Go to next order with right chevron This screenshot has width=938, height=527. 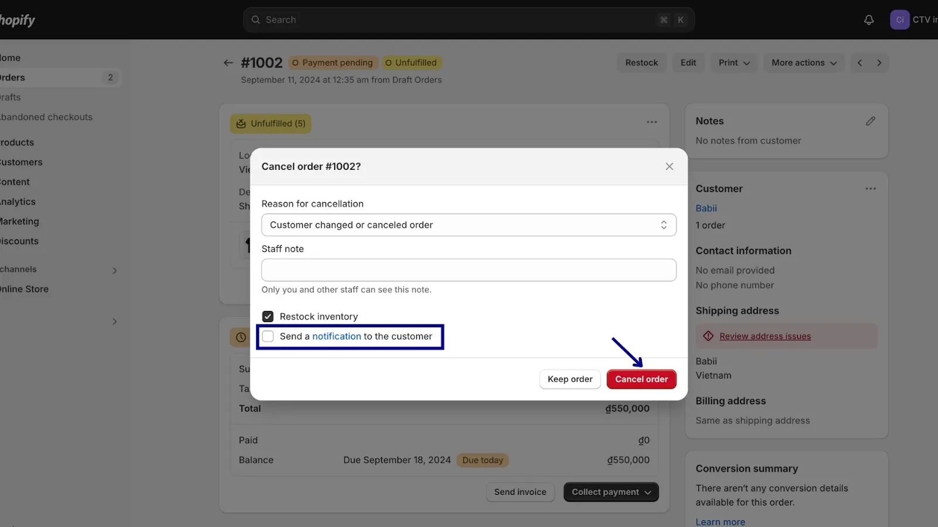pyautogui.click(x=879, y=63)
